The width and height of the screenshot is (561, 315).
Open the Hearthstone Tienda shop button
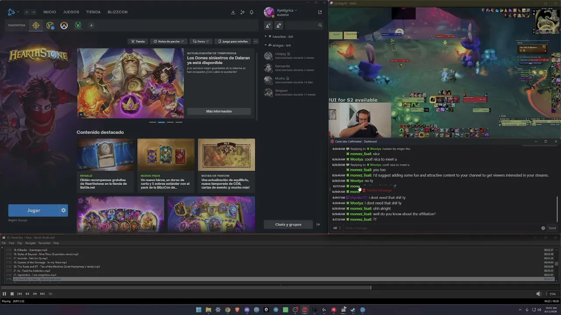138,42
